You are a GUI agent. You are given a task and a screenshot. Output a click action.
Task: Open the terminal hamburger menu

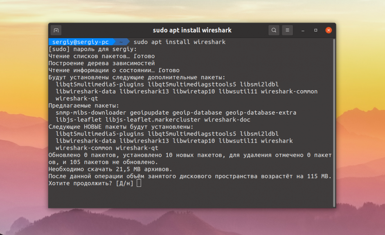click(287, 30)
